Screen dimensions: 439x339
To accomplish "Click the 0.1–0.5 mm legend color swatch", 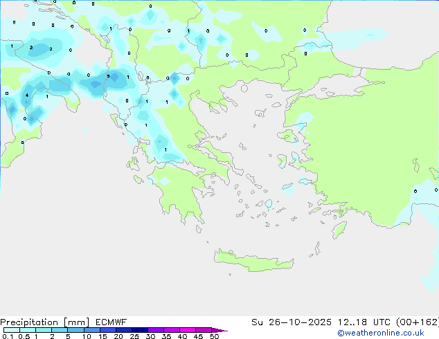I will [12, 330].
